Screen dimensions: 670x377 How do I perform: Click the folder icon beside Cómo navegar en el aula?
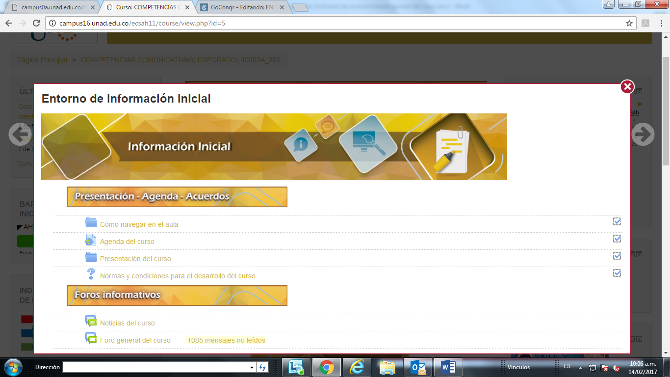(x=91, y=223)
